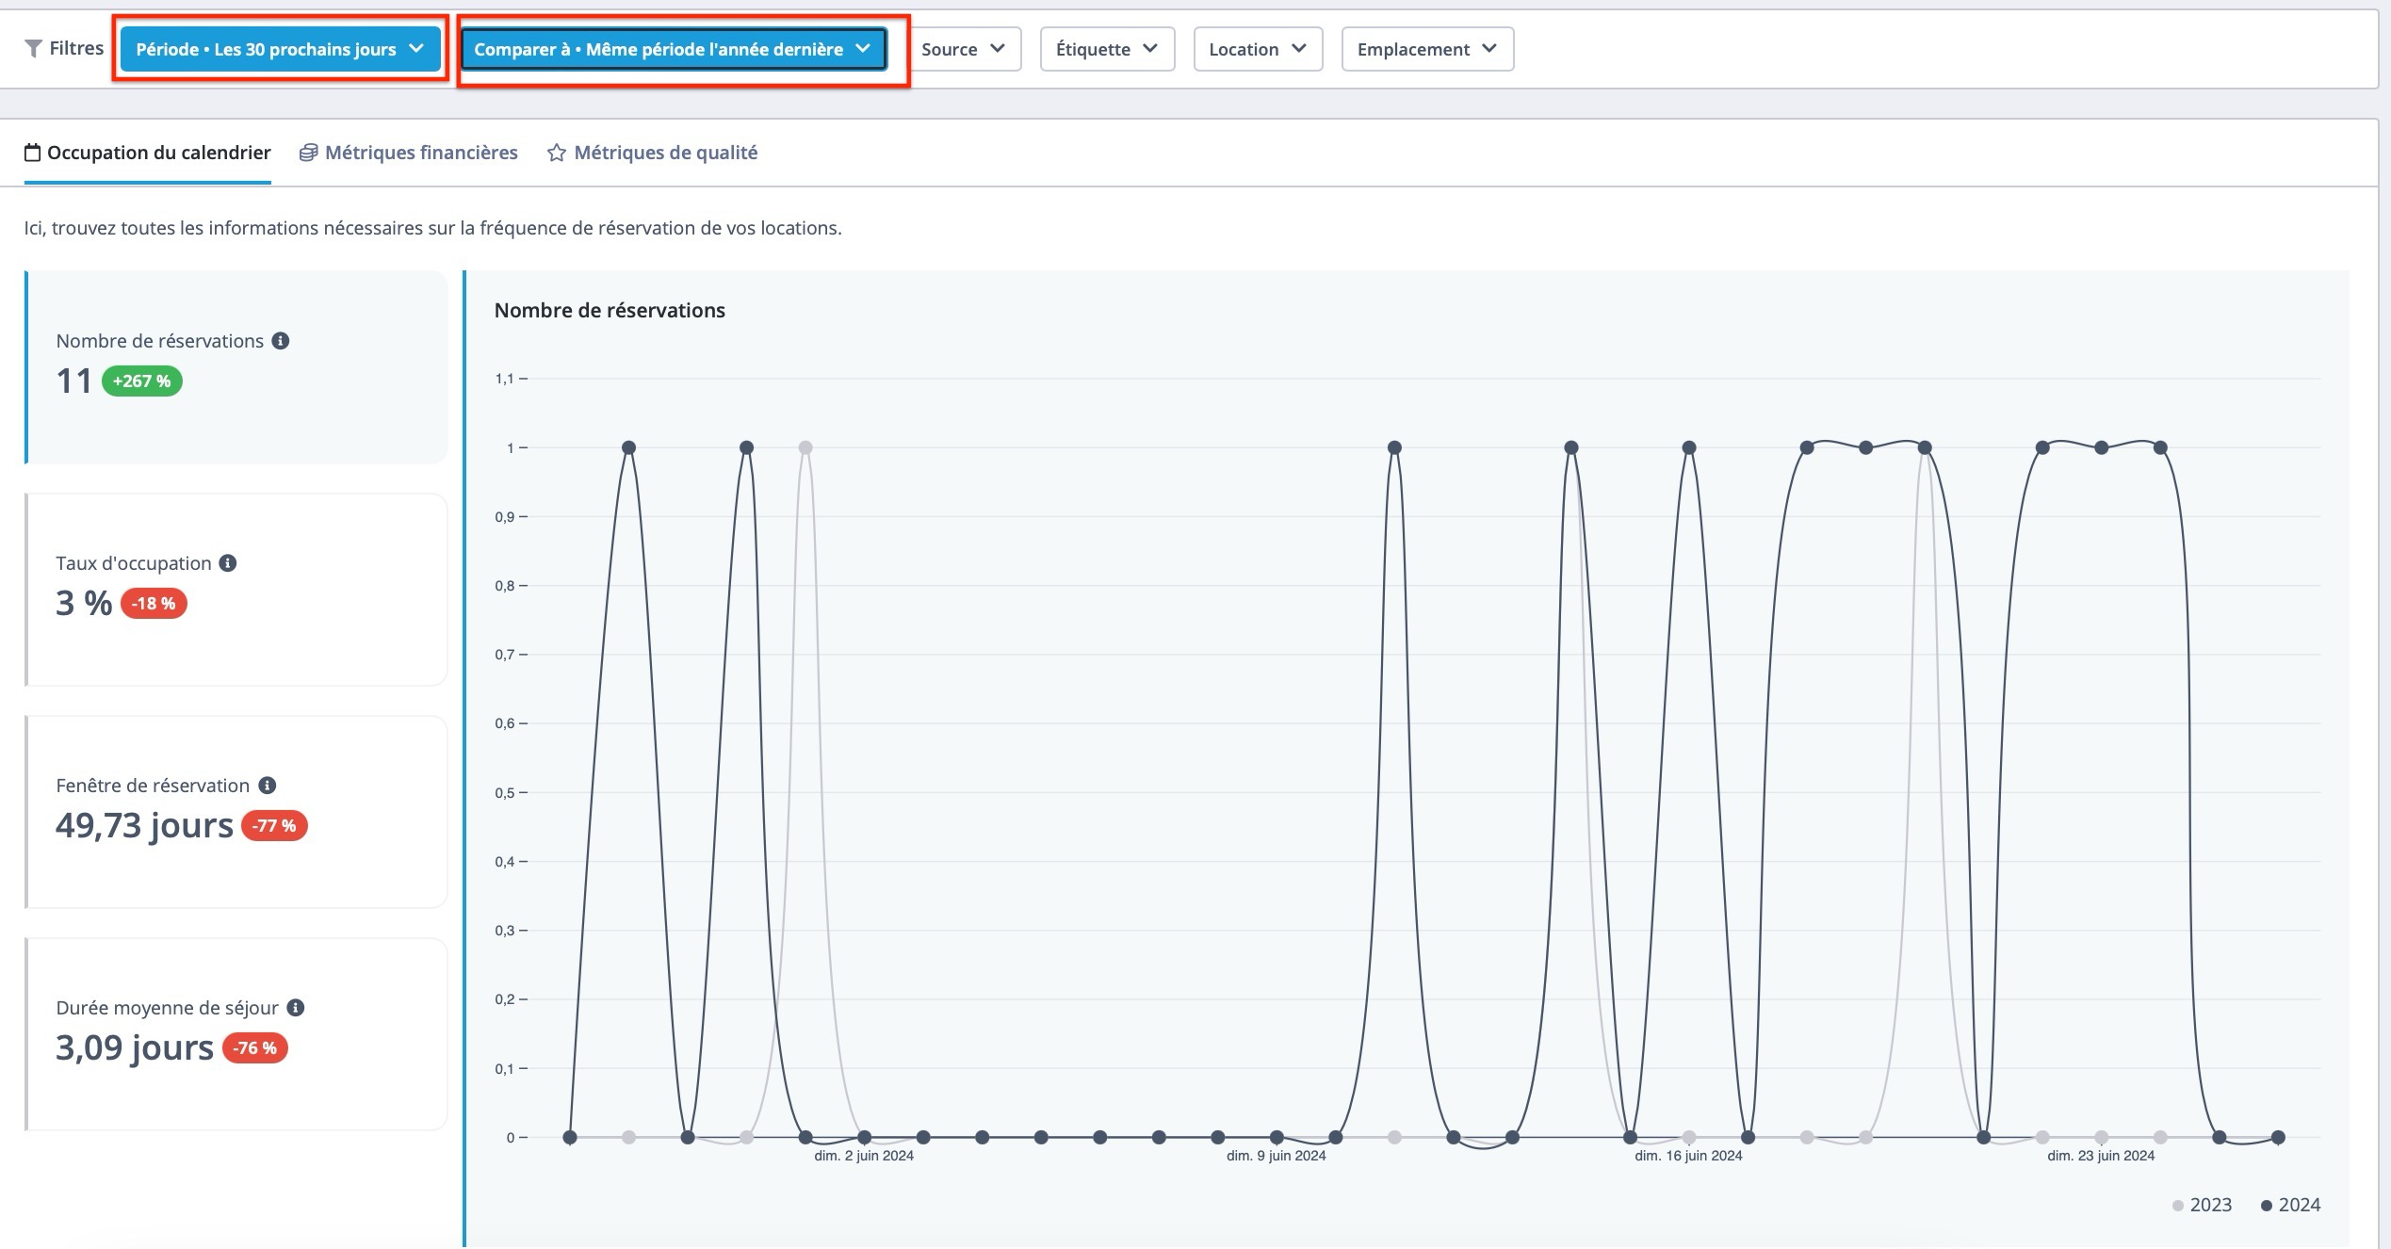The width and height of the screenshot is (2391, 1249).
Task: Click coins icon of Métriques financières
Action: (x=308, y=153)
